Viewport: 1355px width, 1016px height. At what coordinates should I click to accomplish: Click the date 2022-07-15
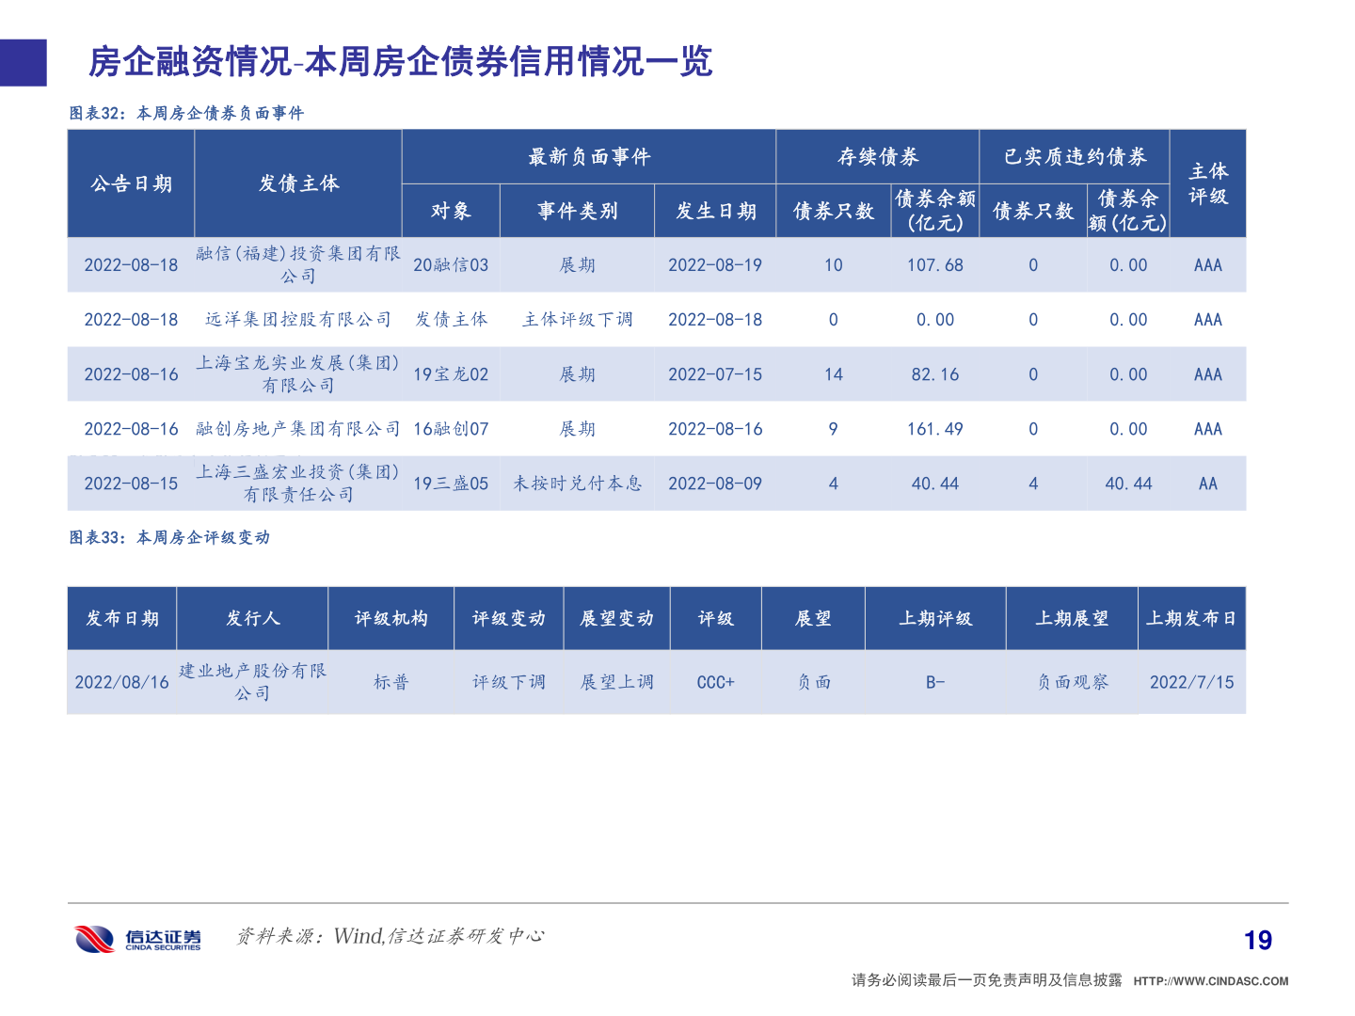point(715,374)
